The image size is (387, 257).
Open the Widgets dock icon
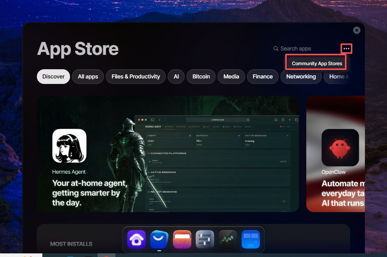tap(251, 239)
